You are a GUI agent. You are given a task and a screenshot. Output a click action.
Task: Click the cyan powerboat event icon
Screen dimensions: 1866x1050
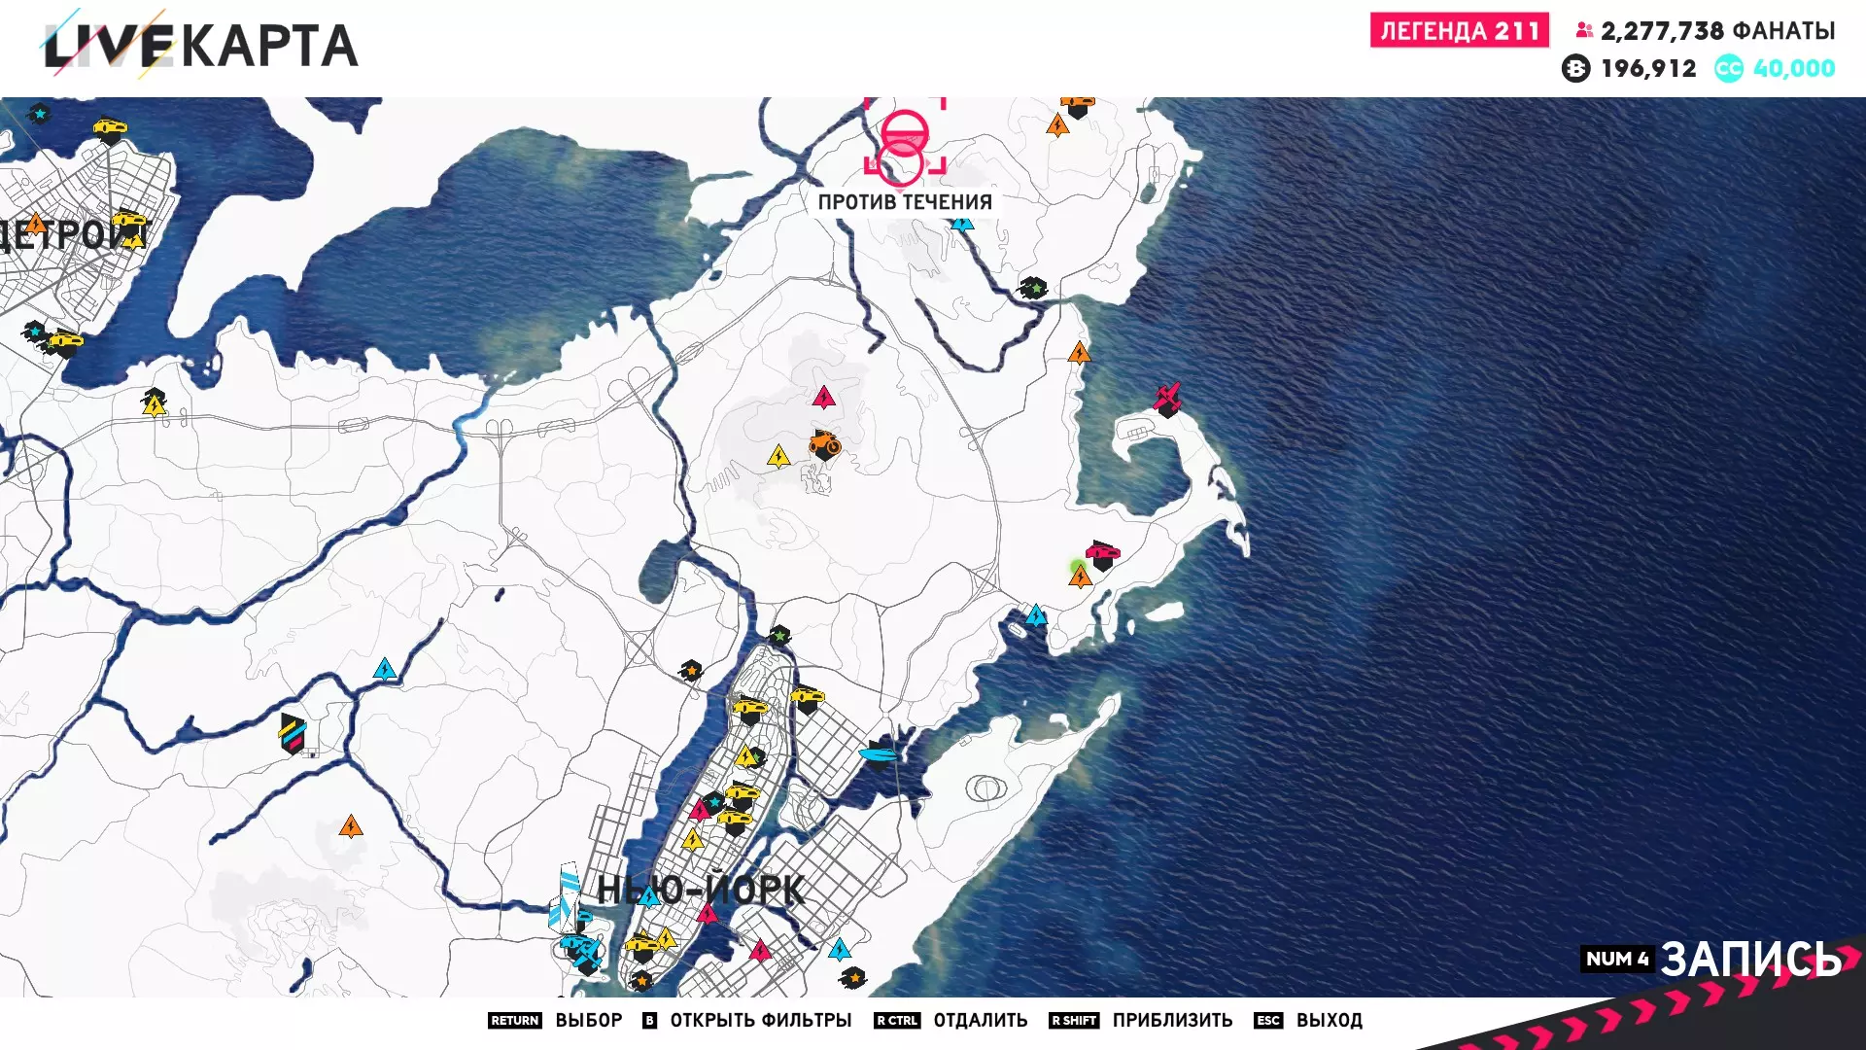point(880,754)
